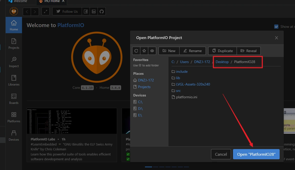The image size is (295, 170).
Task: Navigate to C: in breadcrumb path
Action: click(173, 62)
